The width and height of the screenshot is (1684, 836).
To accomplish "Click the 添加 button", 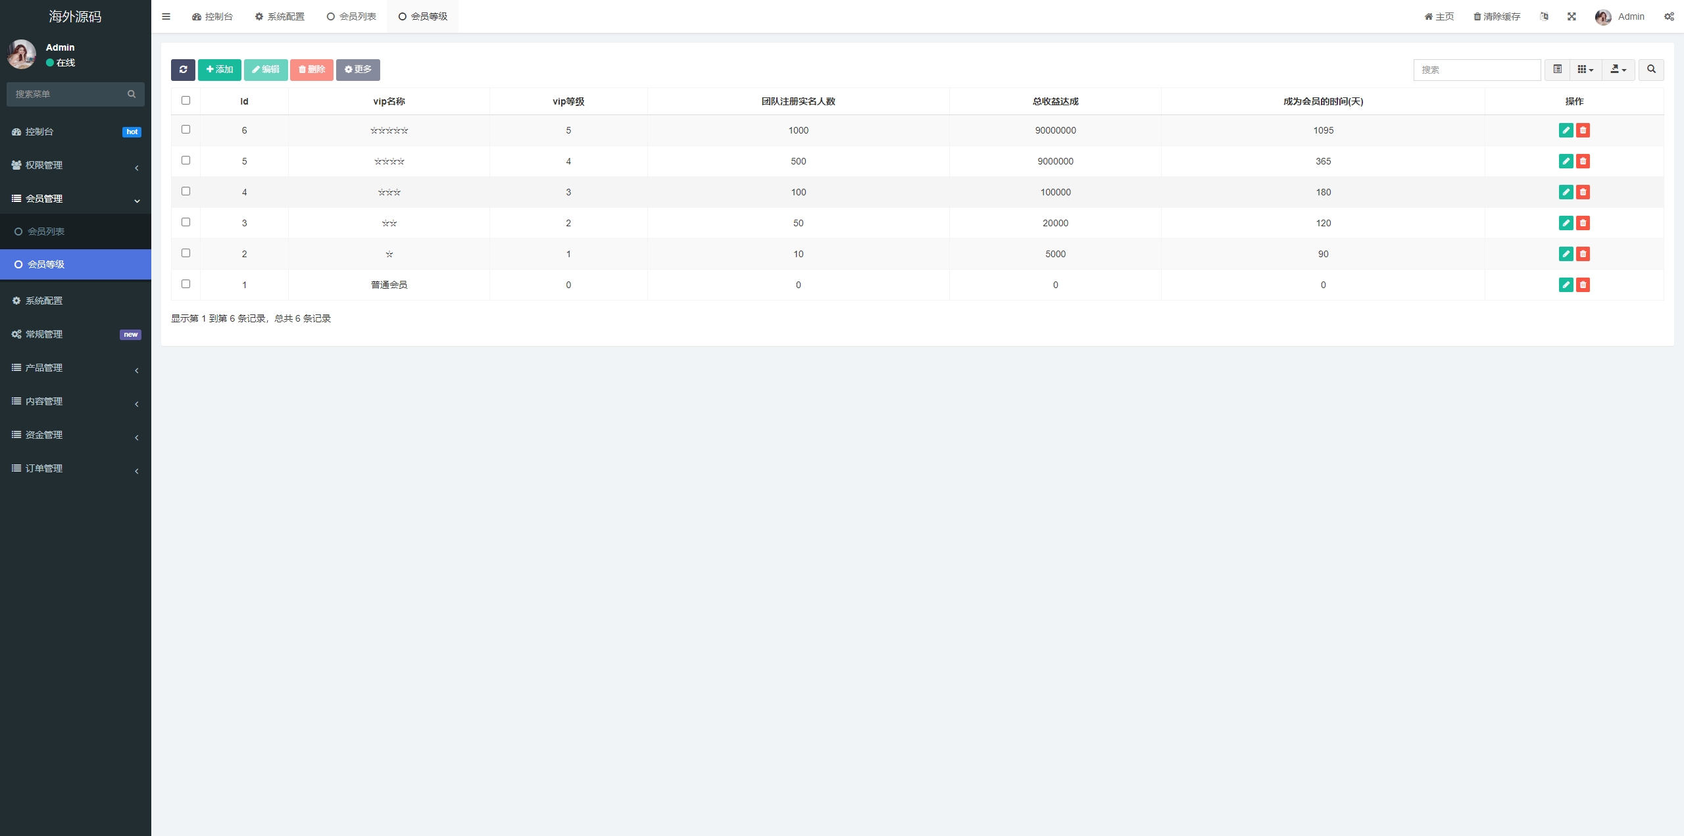I will [x=219, y=70].
